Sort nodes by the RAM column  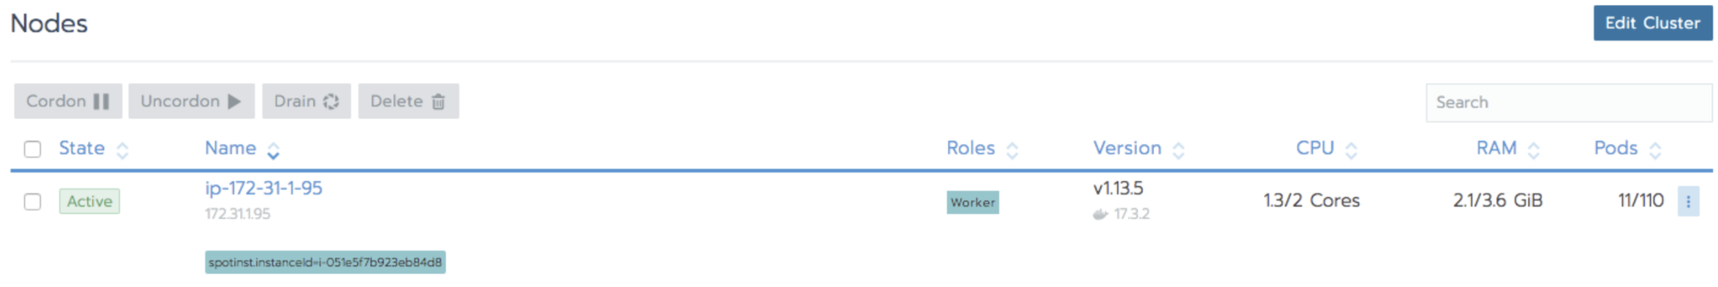click(1496, 148)
